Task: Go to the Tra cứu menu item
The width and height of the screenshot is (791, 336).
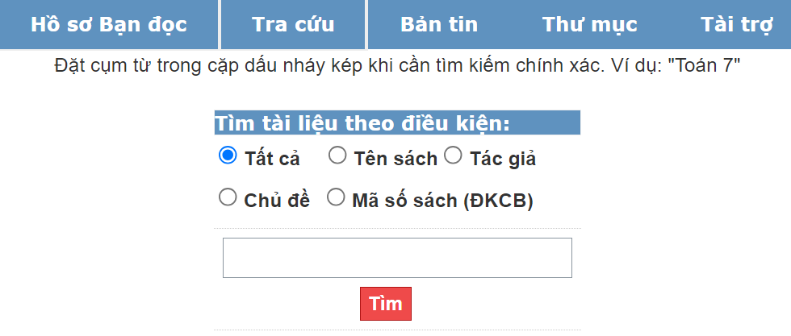Action: click(293, 24)
